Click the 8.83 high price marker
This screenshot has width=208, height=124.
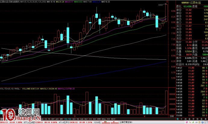160,5
